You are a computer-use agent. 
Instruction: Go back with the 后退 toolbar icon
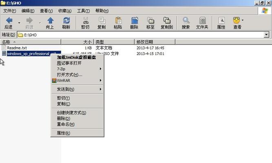[9, 20]
